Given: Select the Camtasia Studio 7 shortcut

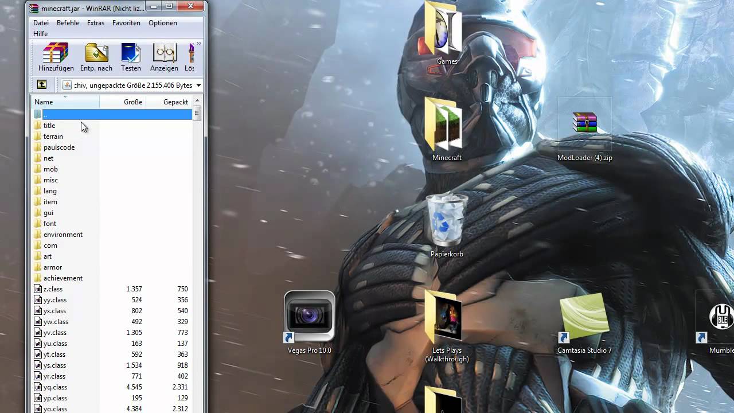Looking at the screenshot, I should pyautogui.click(x=584, y=322).
